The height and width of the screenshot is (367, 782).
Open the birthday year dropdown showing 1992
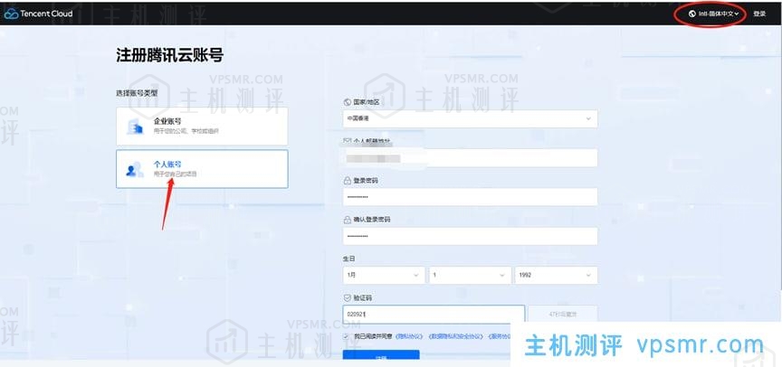click(x=556, y=275)
